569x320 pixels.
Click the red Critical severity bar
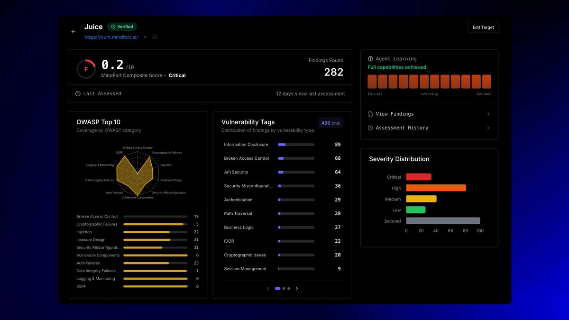tap(419, 177)
